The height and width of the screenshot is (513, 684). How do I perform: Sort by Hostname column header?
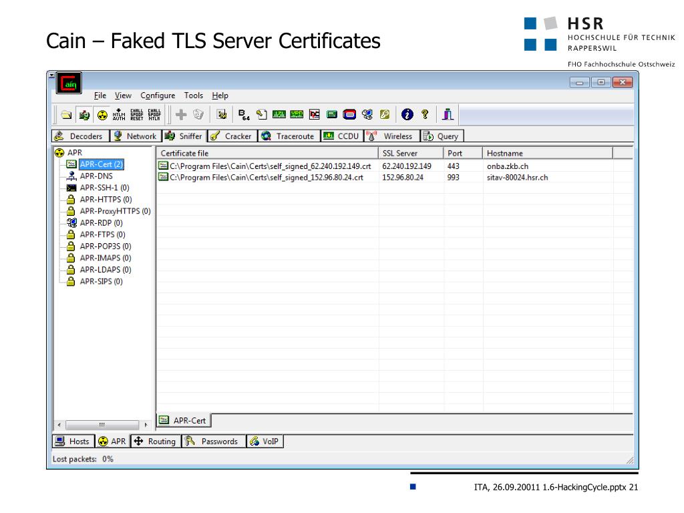tap(548, 153)
